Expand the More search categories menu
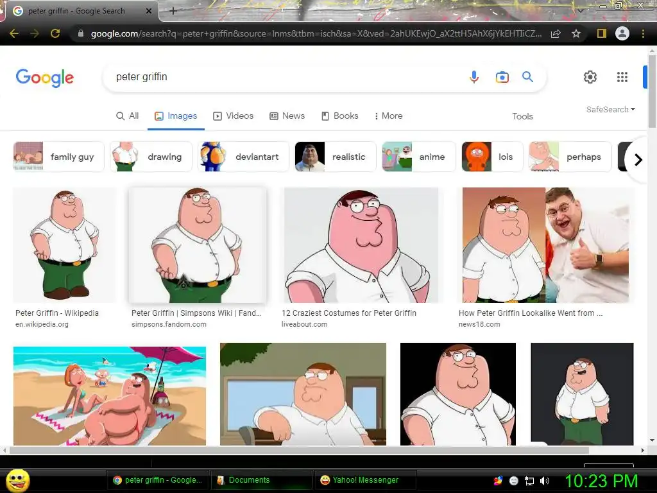The width and height of the screenshot is (657, 493). pos(388,116)
